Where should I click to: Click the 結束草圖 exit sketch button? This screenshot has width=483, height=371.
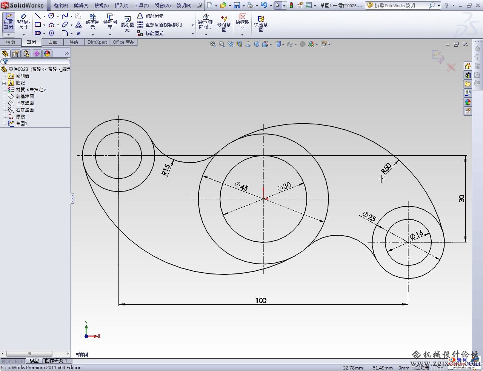coord(8,22)
